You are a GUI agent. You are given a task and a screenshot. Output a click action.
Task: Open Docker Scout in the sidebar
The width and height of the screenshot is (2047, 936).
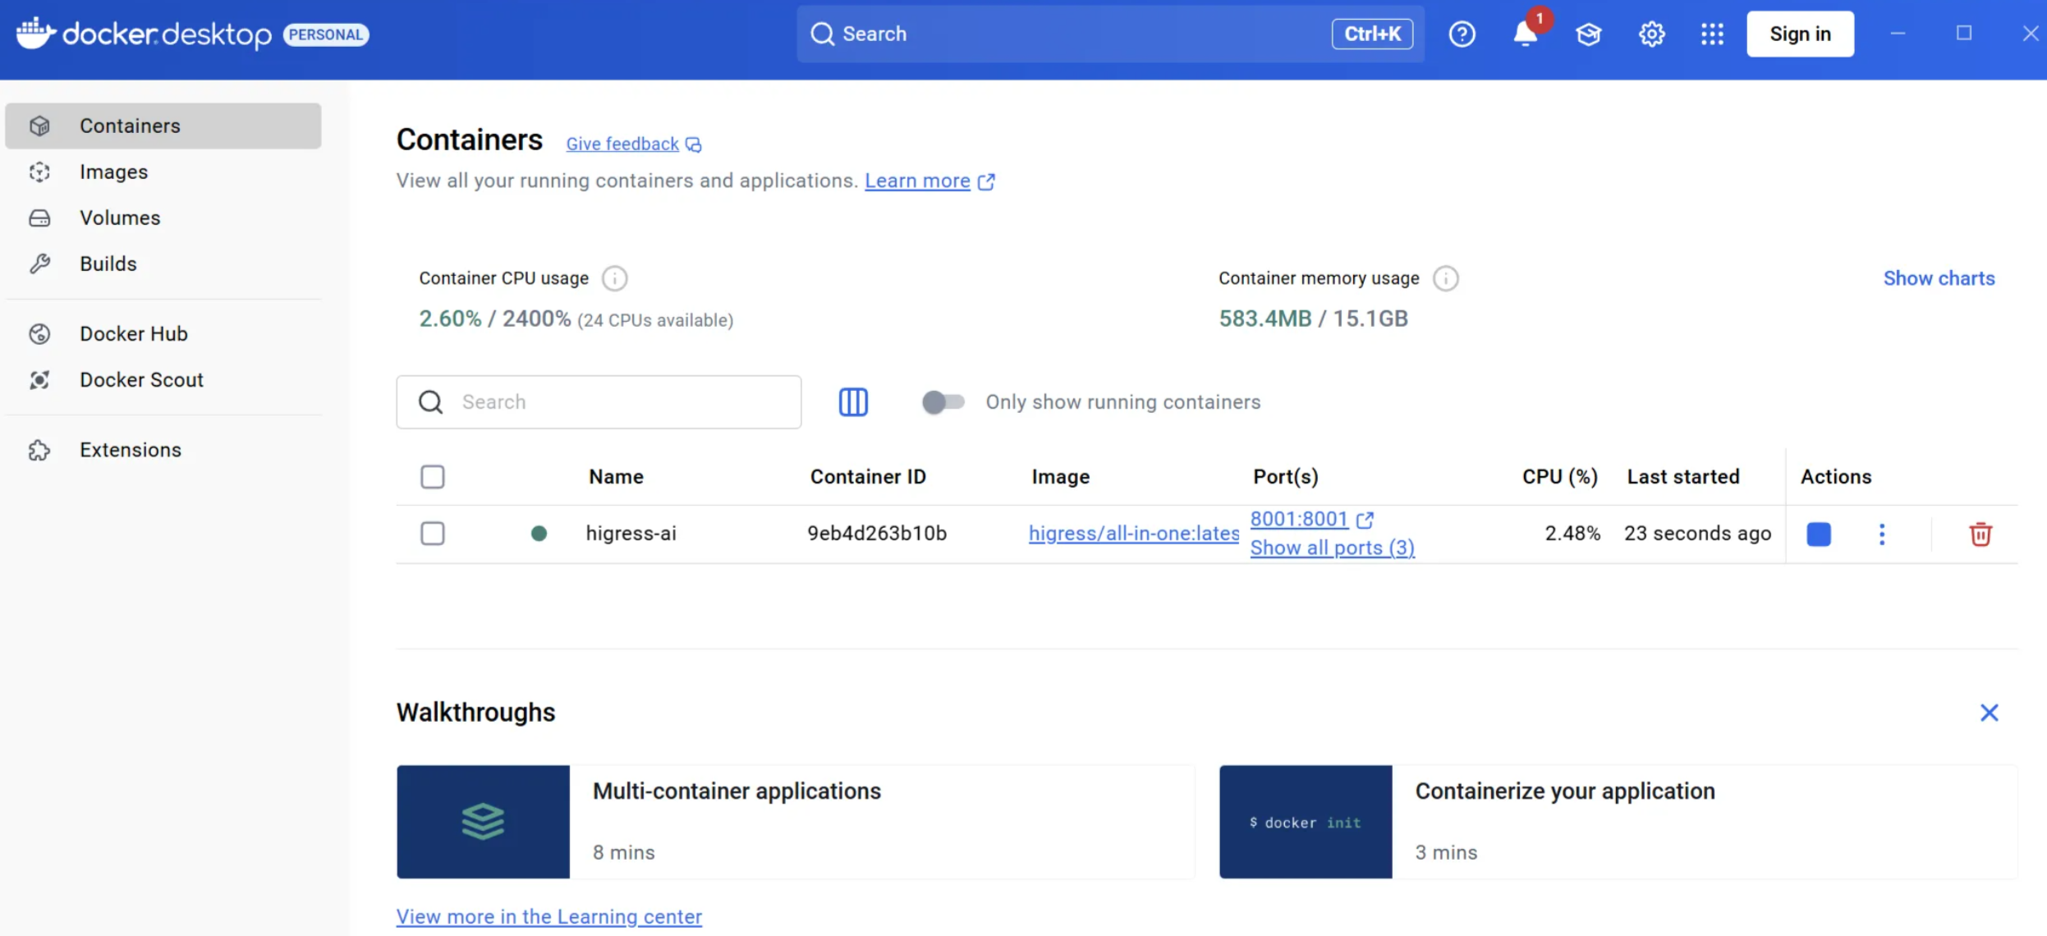(x=163, y=379)
